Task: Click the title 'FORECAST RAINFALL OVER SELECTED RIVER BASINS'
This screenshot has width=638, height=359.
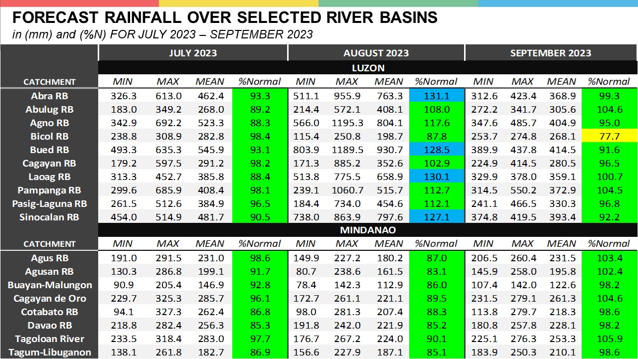Action: click(x=225, y=18)
